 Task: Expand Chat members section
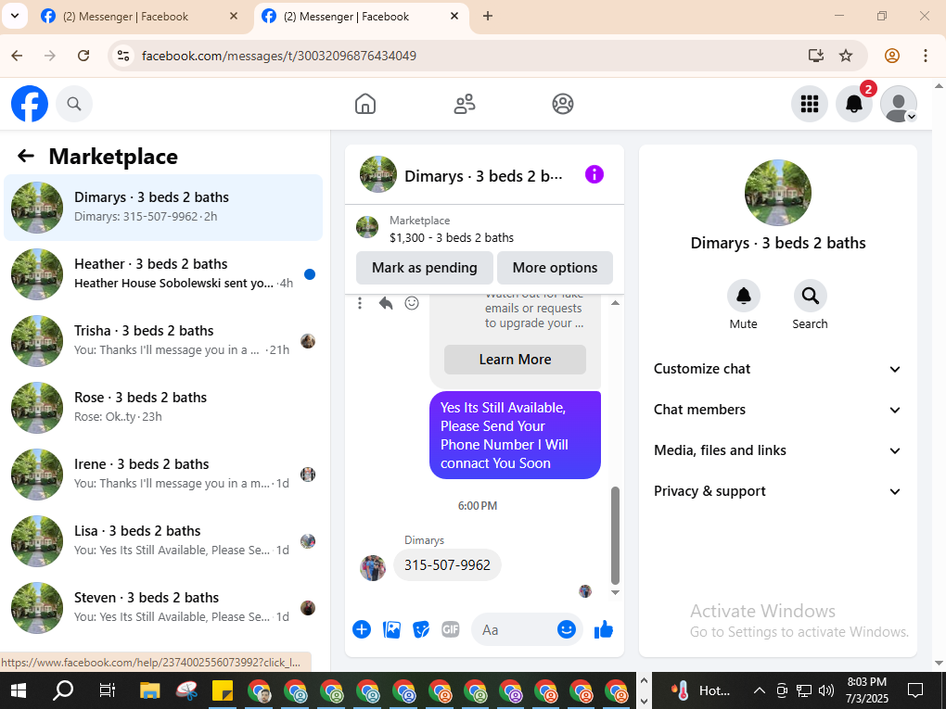[x=778, y=410]
